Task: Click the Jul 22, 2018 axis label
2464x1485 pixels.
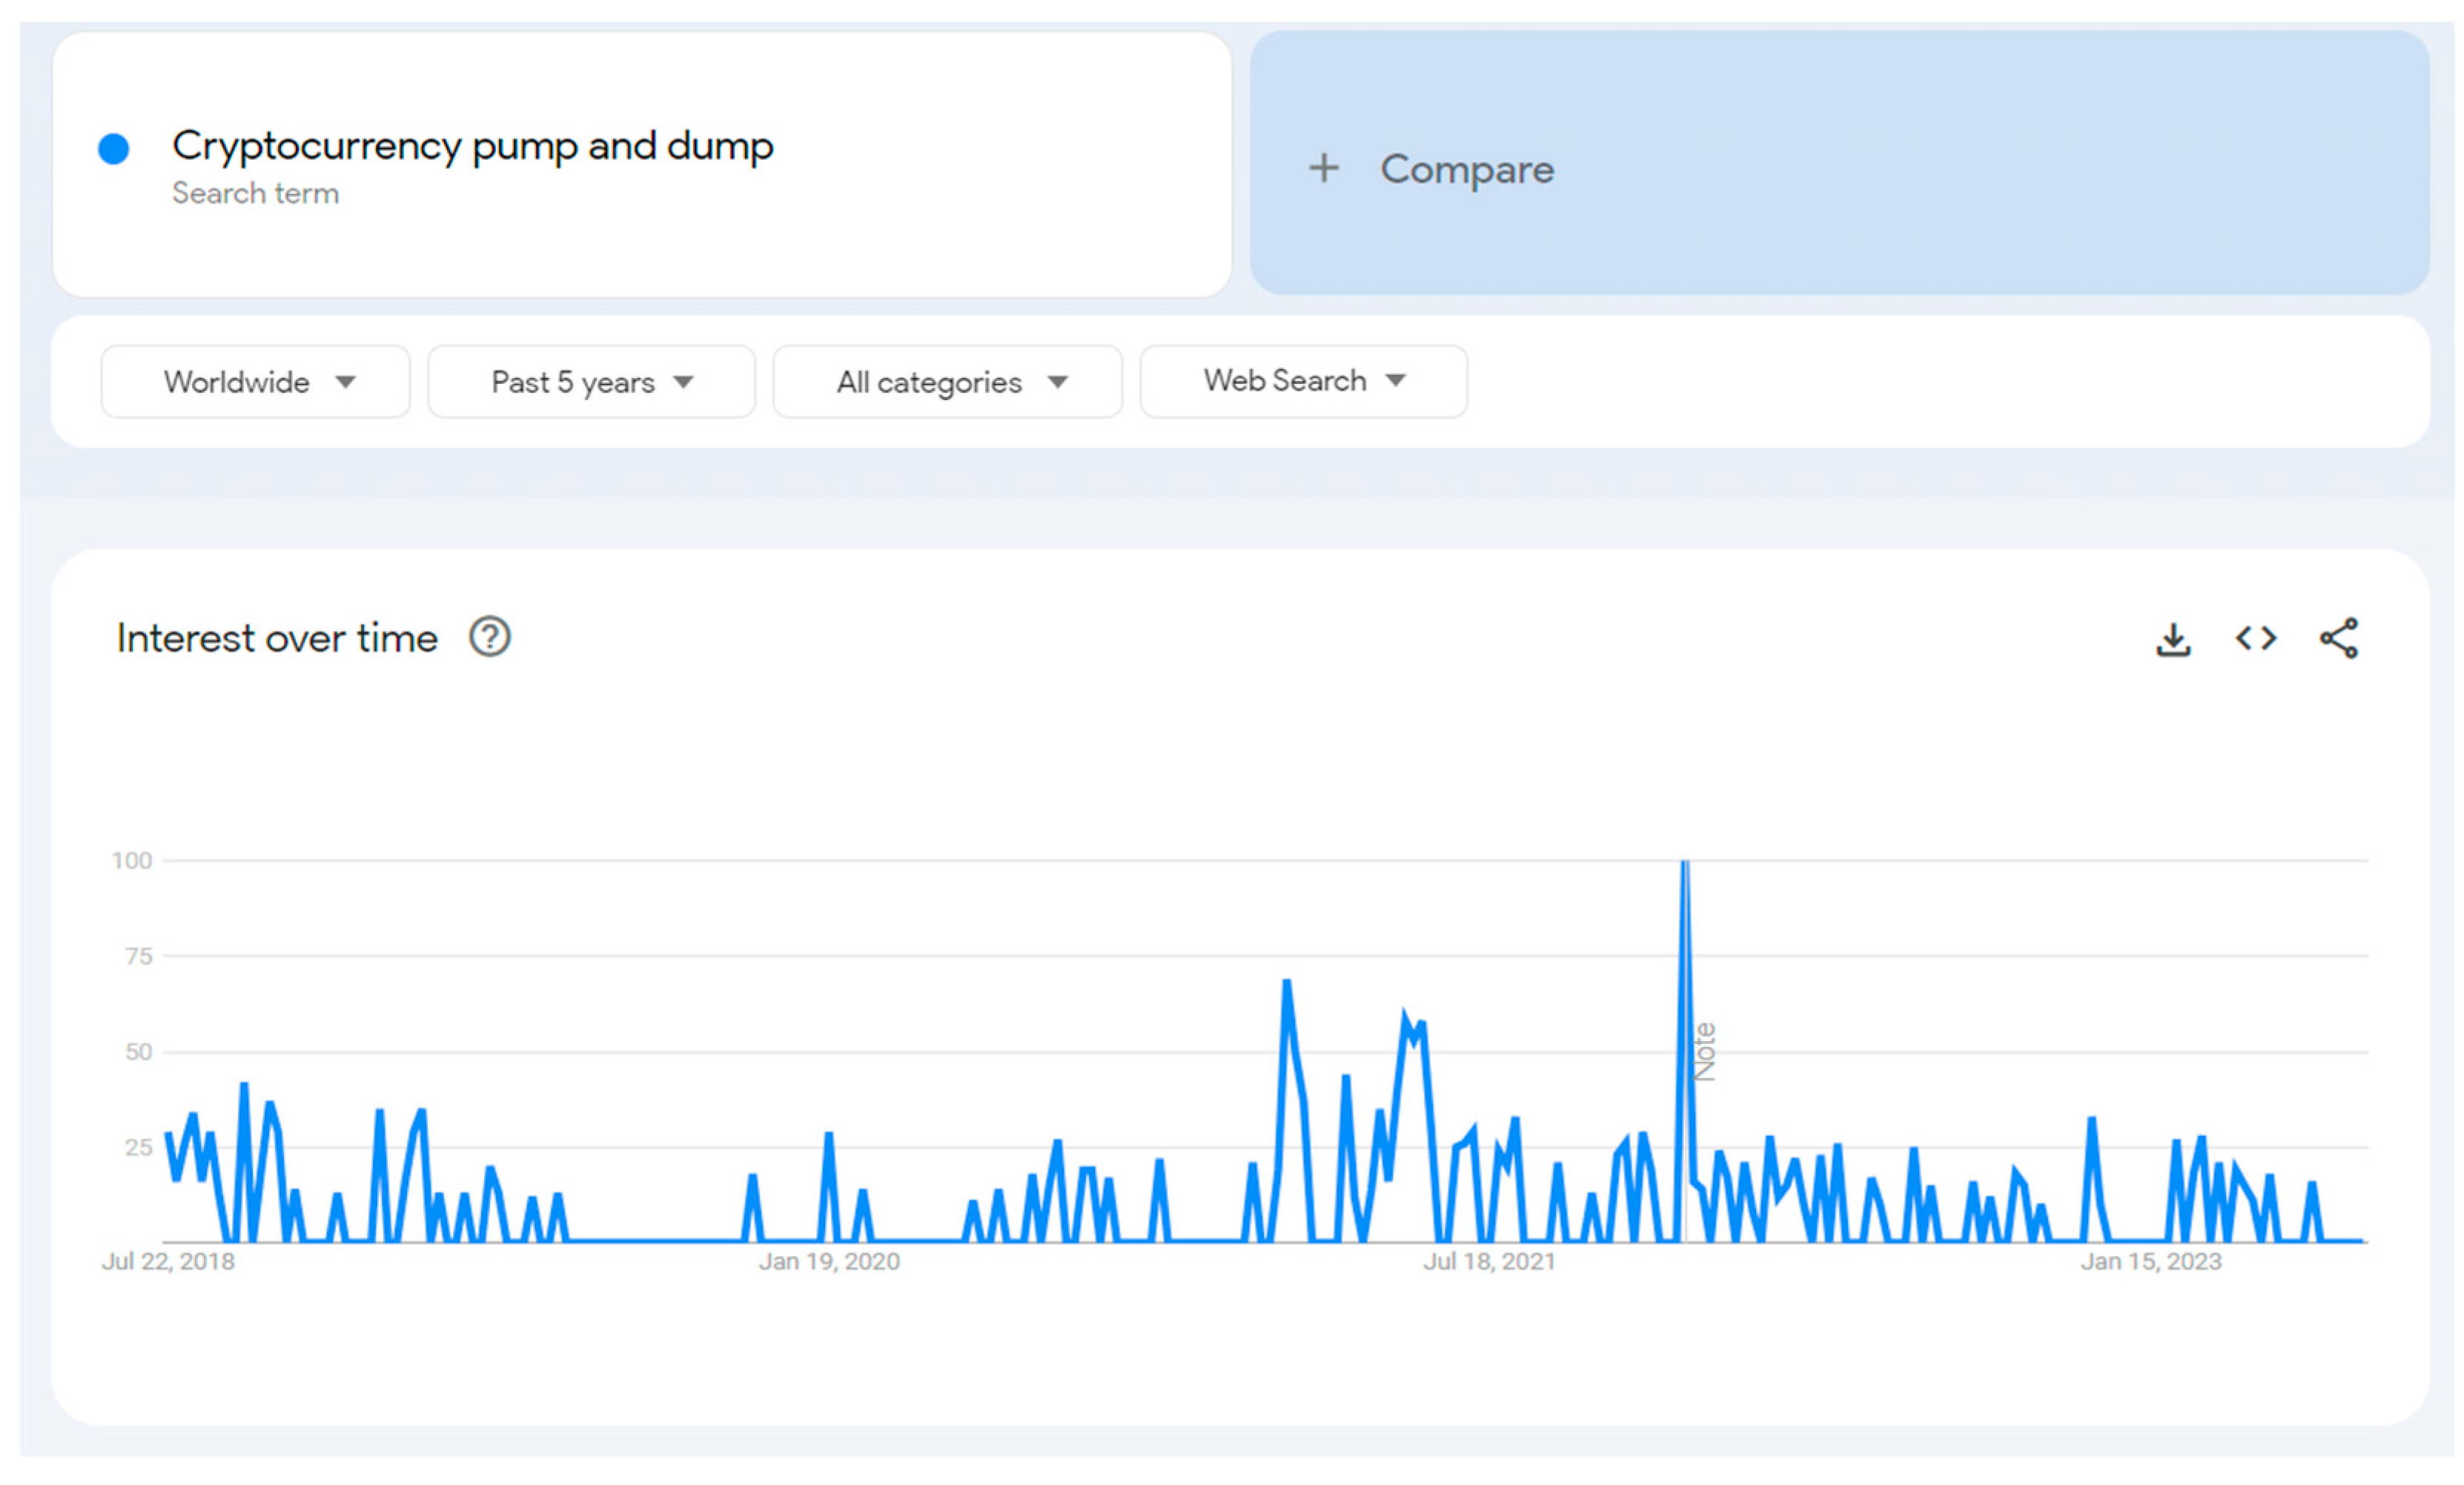Action: [168, 1262]
